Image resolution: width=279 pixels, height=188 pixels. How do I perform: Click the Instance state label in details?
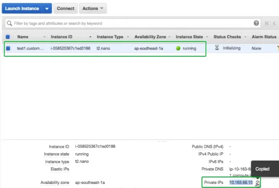tap(57, 154)
